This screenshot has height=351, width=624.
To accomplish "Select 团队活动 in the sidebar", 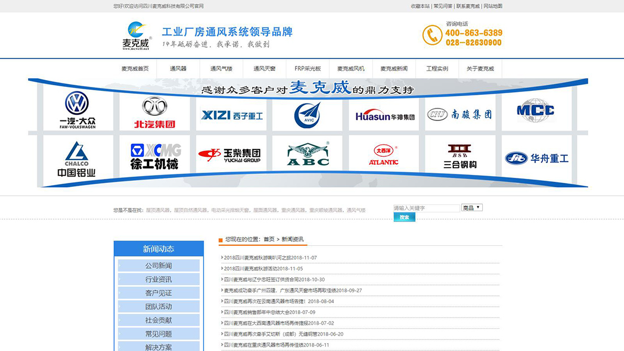I will [158, 306].
